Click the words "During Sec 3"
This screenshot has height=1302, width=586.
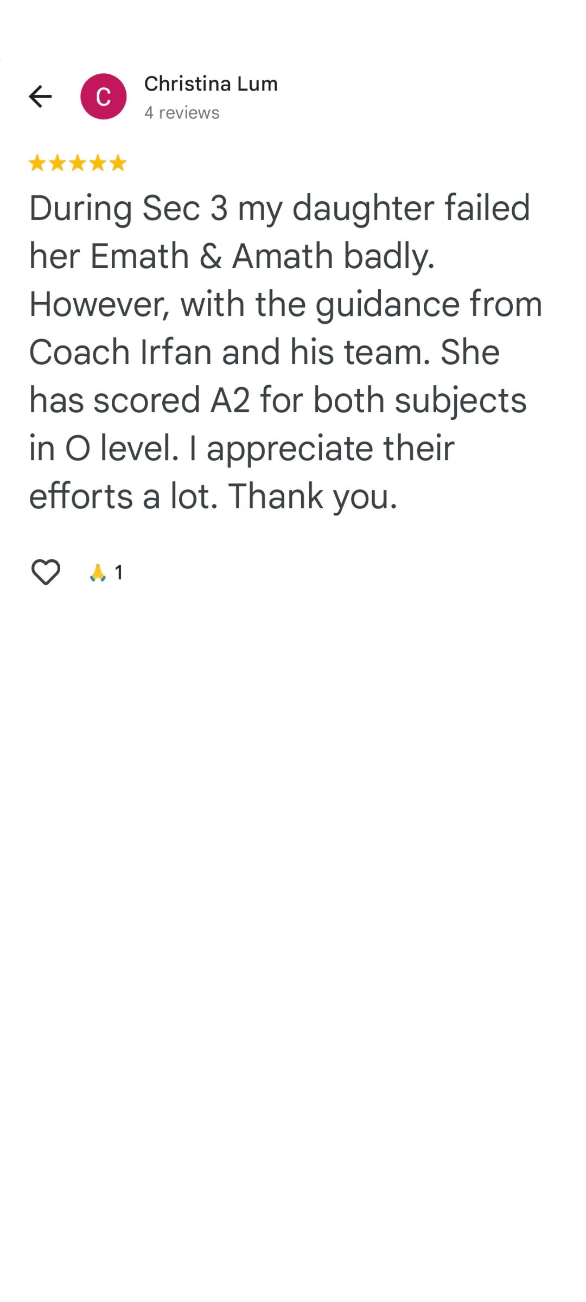click(x=128, y=208)
